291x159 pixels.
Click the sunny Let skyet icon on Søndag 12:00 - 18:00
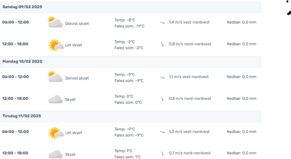[56, 45]
